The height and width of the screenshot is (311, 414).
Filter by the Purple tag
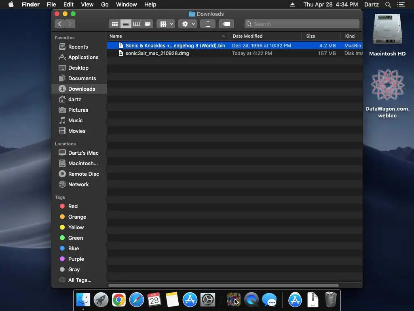tap(79, 259)
